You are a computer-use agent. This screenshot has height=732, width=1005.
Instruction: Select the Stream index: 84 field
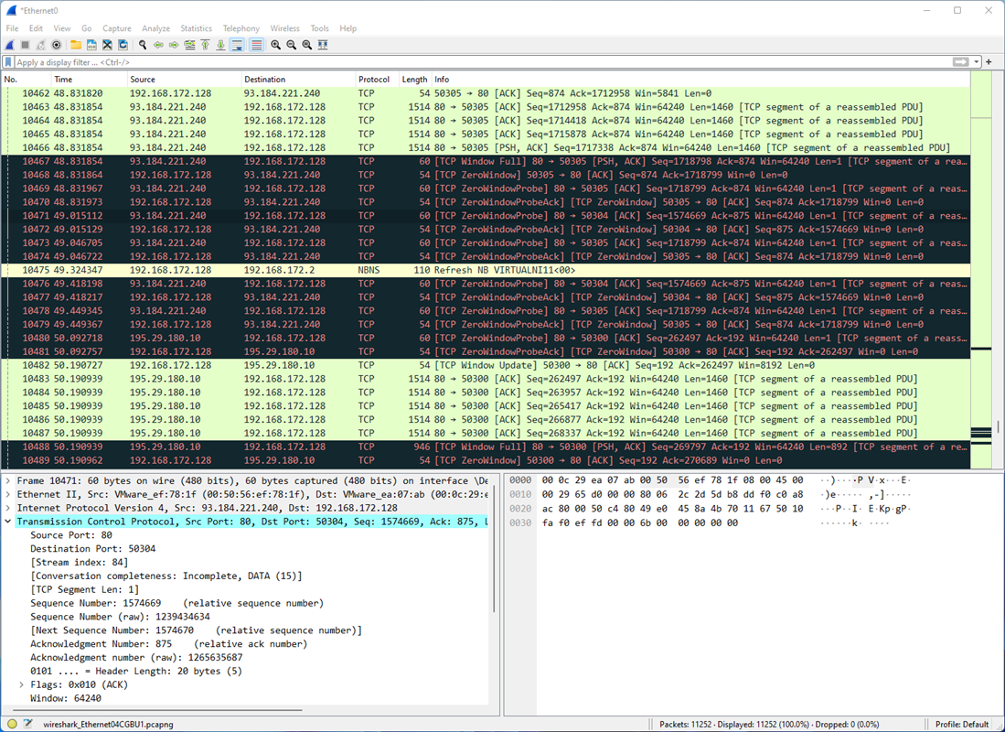click(x=79, y=562)
